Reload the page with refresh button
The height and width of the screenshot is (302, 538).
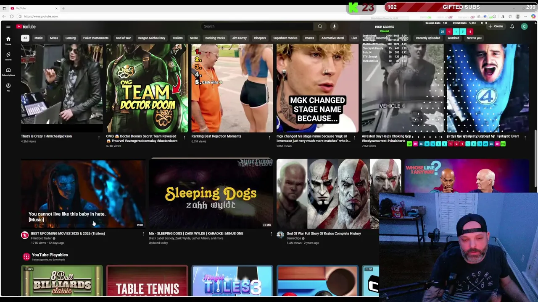click(x=12, y=16)
